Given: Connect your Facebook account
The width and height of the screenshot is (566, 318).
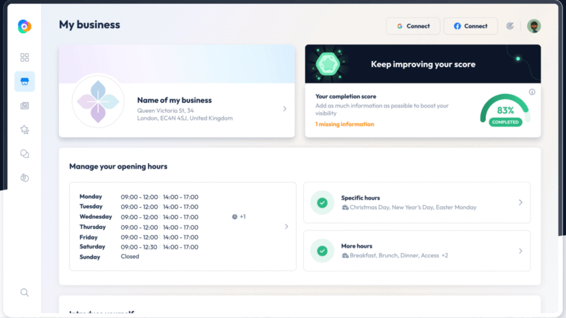Looking at the screenshot, I should 470,26.
